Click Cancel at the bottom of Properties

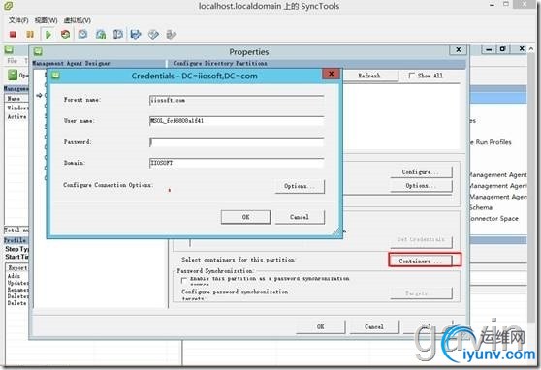coord(374,326)
